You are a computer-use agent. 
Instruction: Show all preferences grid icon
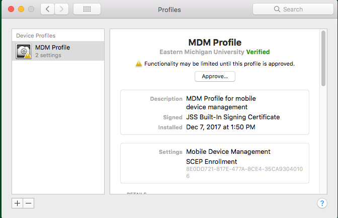pyautogui.click(x=87, y=9)
